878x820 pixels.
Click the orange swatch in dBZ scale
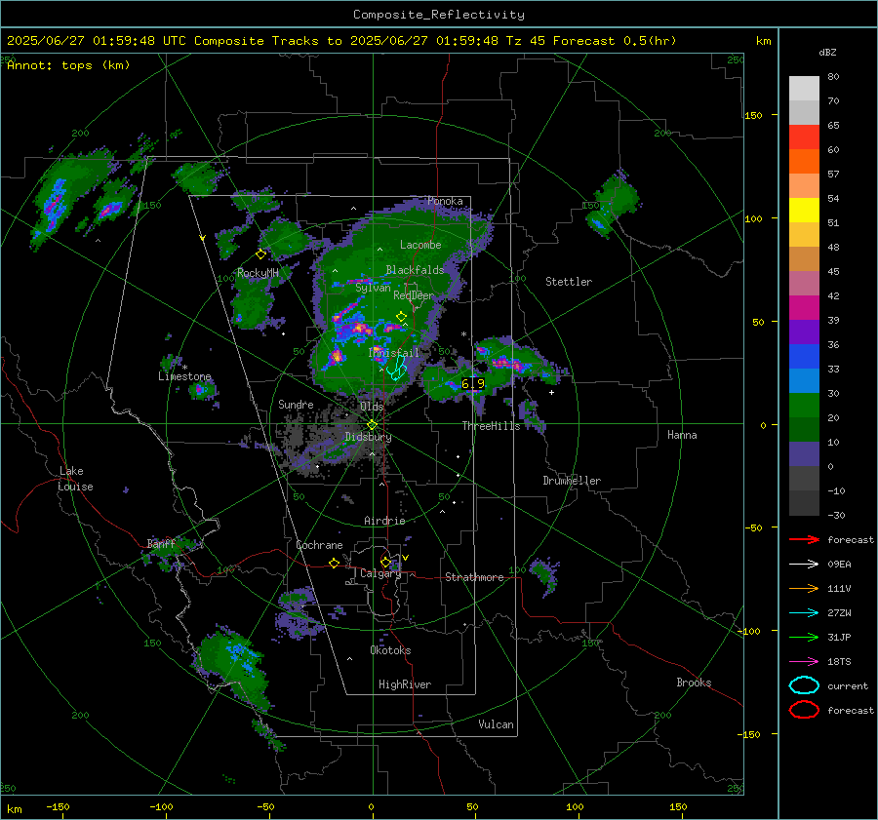[x=804, y=162]
